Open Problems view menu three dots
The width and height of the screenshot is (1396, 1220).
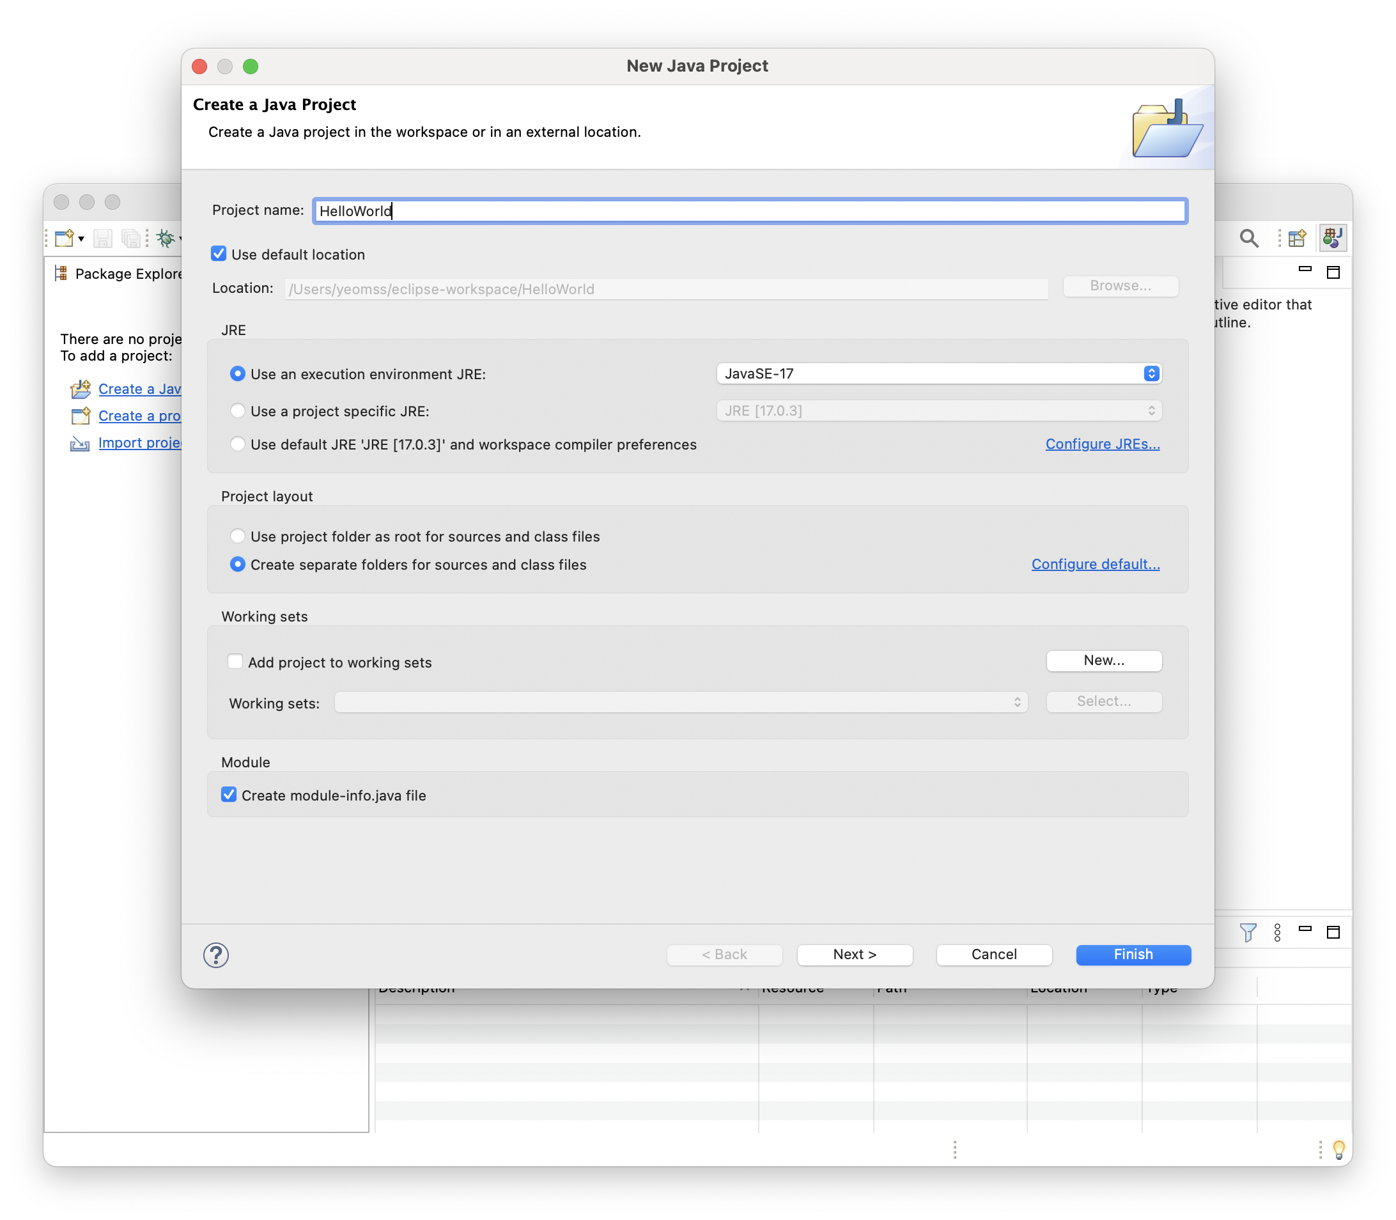point(1277,932)
